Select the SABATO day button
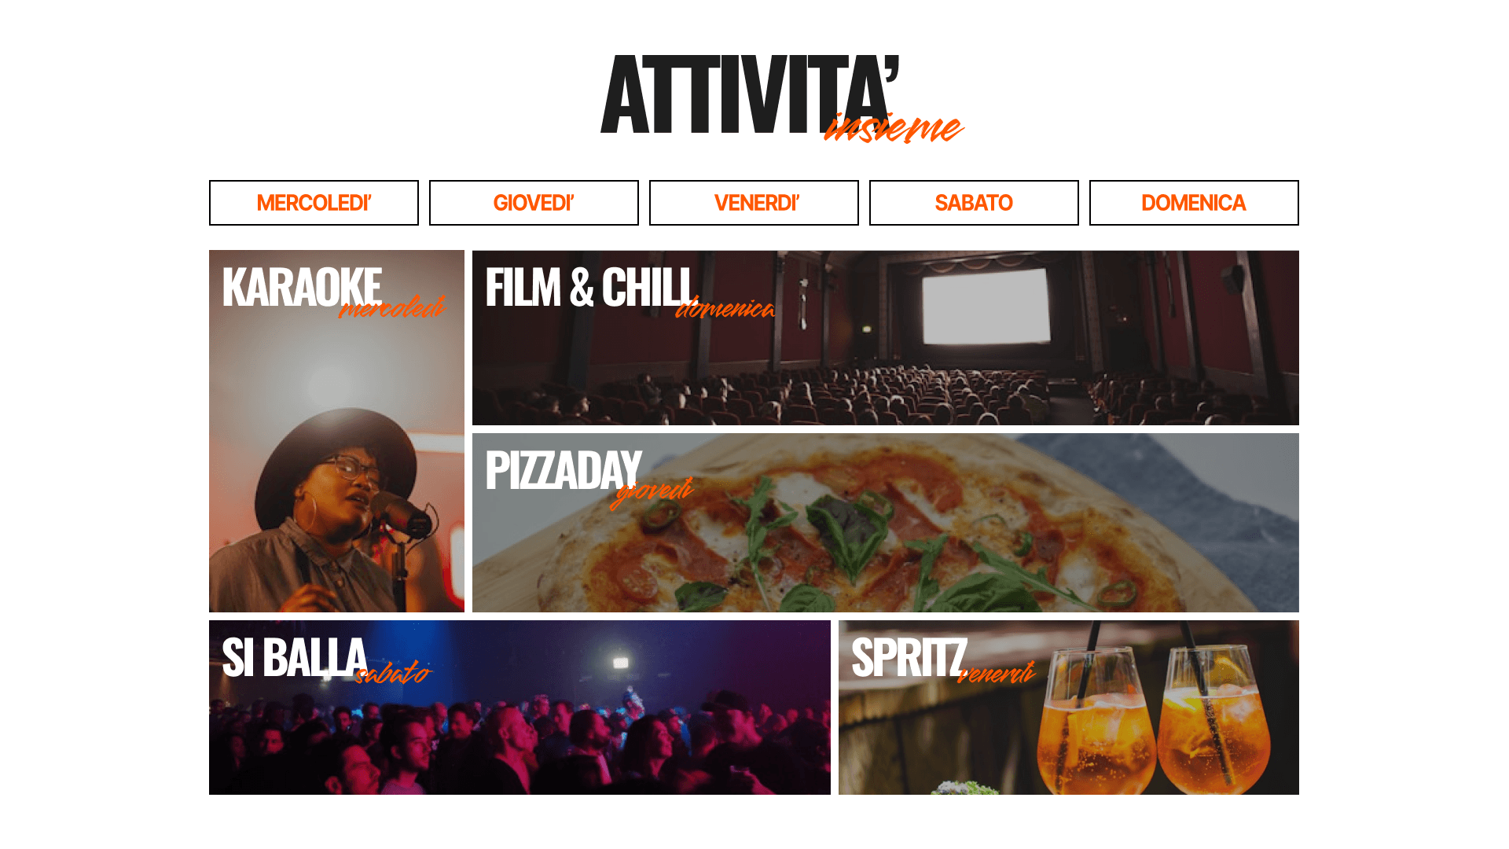The height and width of the screenshot is (849, 1509). coord(974,203)
